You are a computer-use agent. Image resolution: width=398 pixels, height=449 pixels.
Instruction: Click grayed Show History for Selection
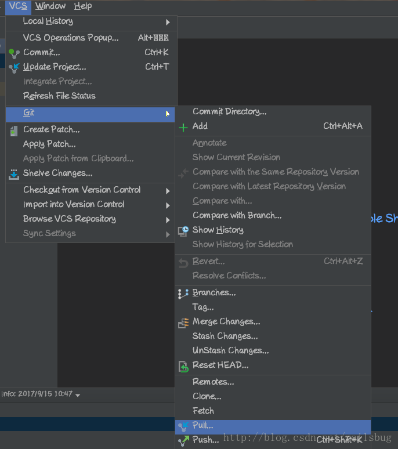click(273, 244)
